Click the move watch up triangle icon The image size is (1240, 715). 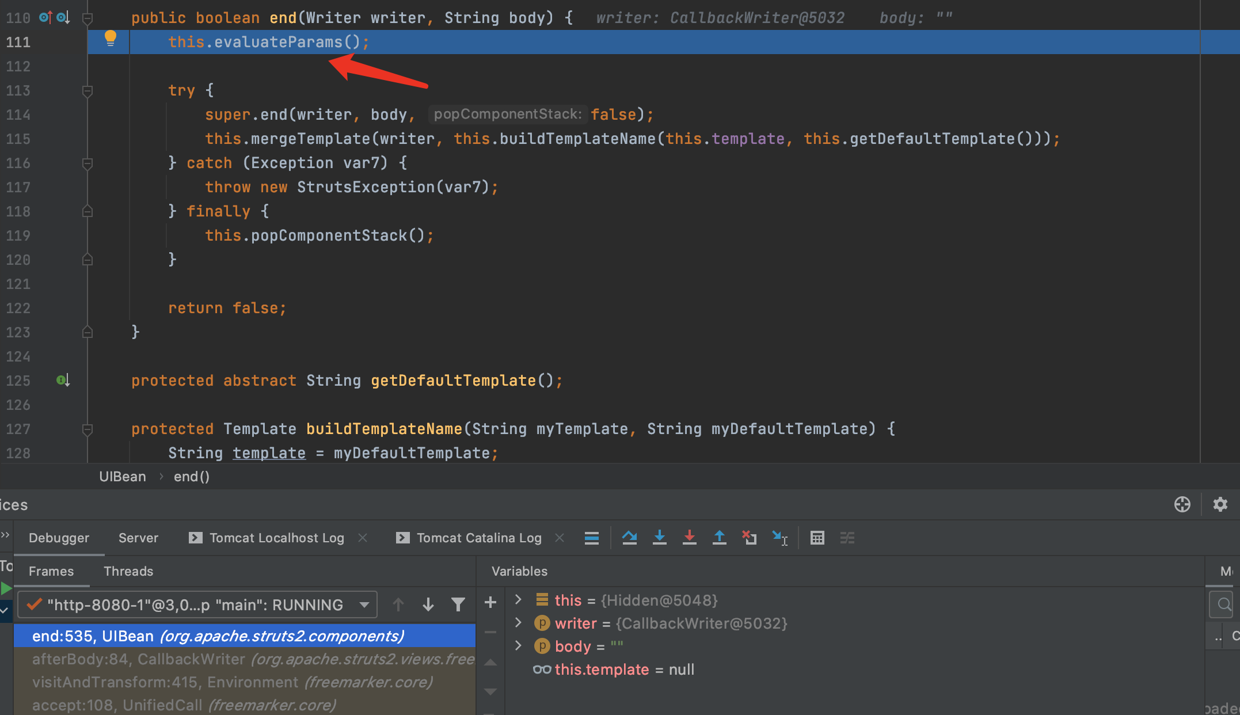[x=490, y=663]
